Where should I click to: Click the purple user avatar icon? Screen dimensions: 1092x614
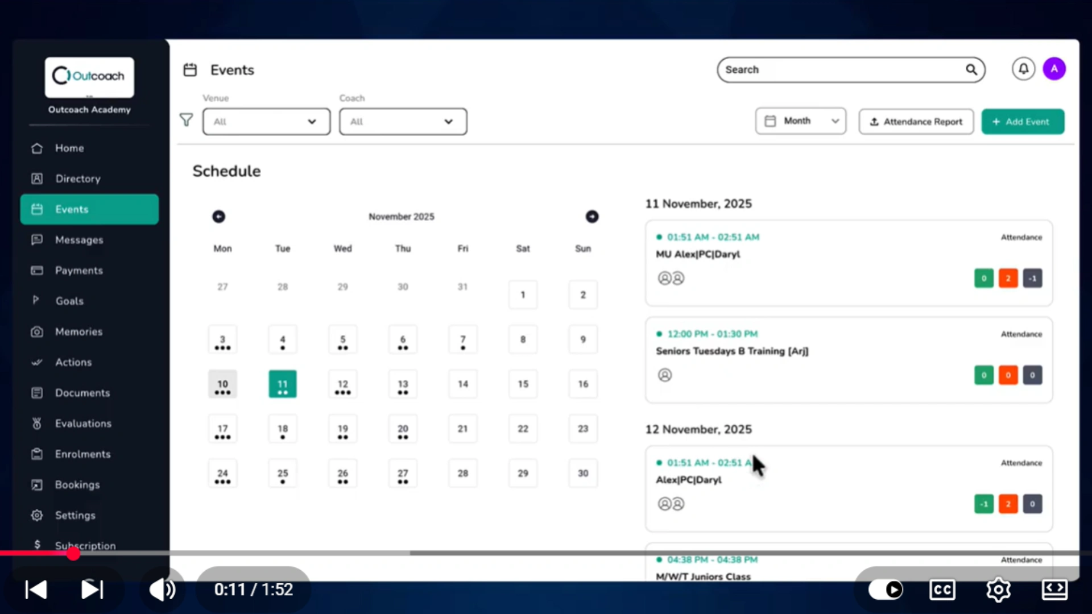pyautogui.click(x=1054, y=69)
